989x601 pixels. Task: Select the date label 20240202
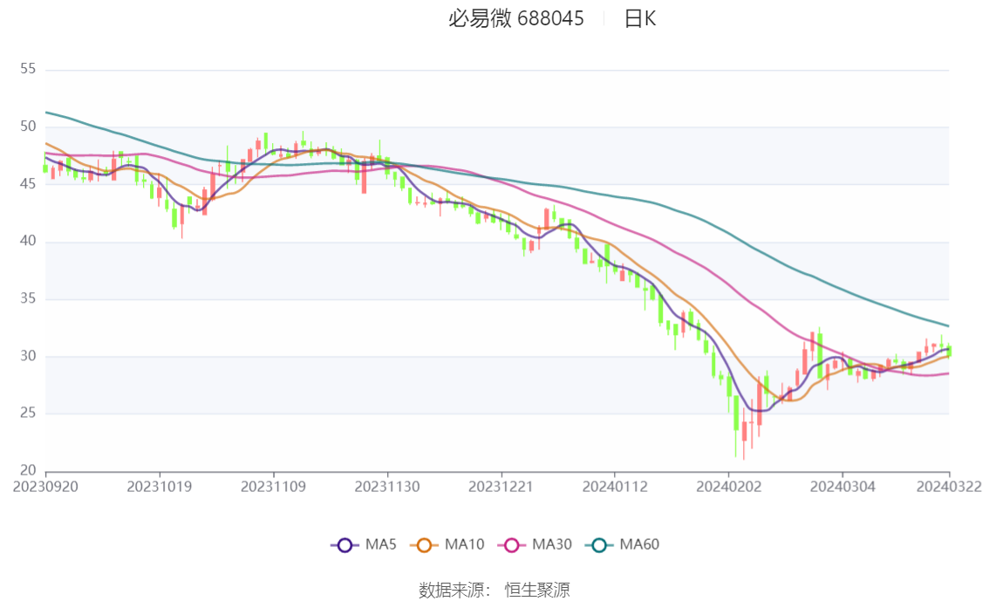(x=728, y=487)
